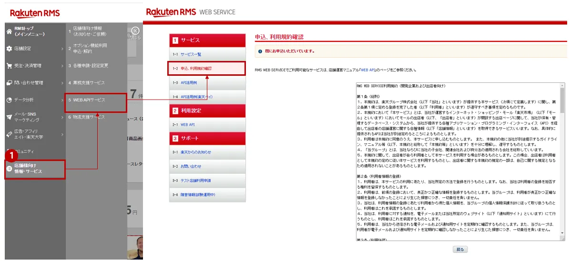
Task: Open 3-3 テスト店舗利用申請 link
Action: (195, 181)
